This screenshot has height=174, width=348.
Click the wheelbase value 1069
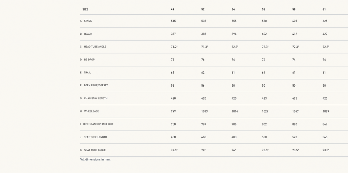[x=326, y=111]
